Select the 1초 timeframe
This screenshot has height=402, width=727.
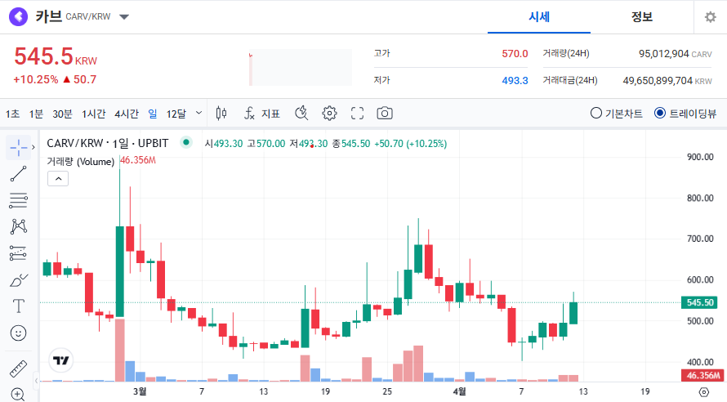point(12,114)
